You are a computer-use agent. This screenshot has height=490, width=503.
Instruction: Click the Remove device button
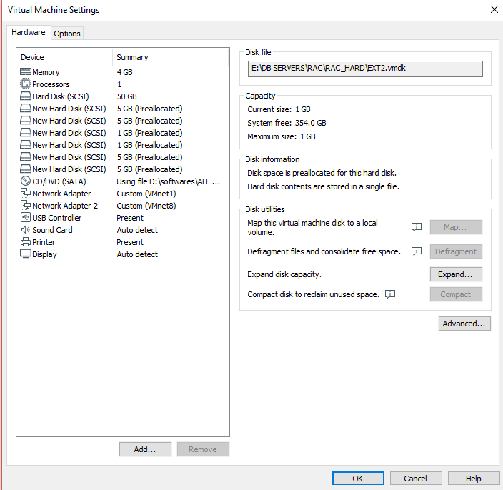203,449
